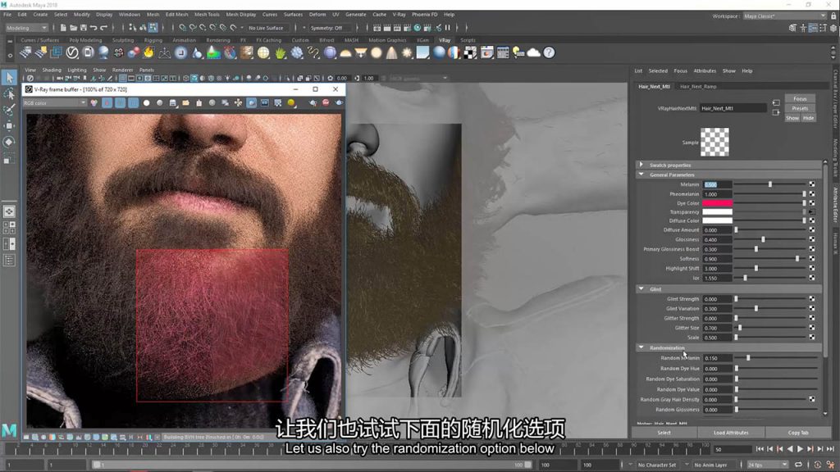Click the Copy Tab button

coord(797,433)
